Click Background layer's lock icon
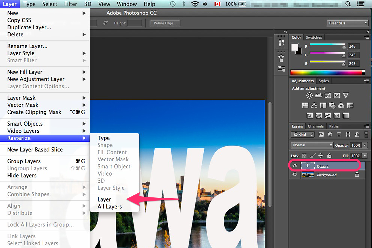372x248 pixels. click(x=357, y=175)
